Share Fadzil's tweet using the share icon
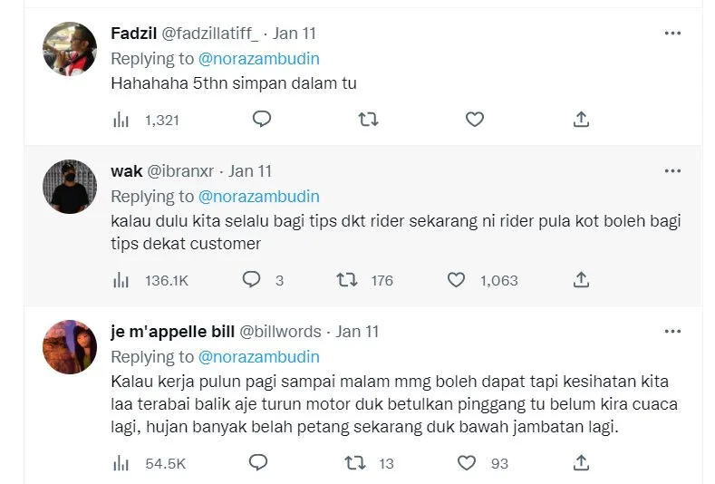The height and width of the screenshot is (484, 715). click(582, 120)
